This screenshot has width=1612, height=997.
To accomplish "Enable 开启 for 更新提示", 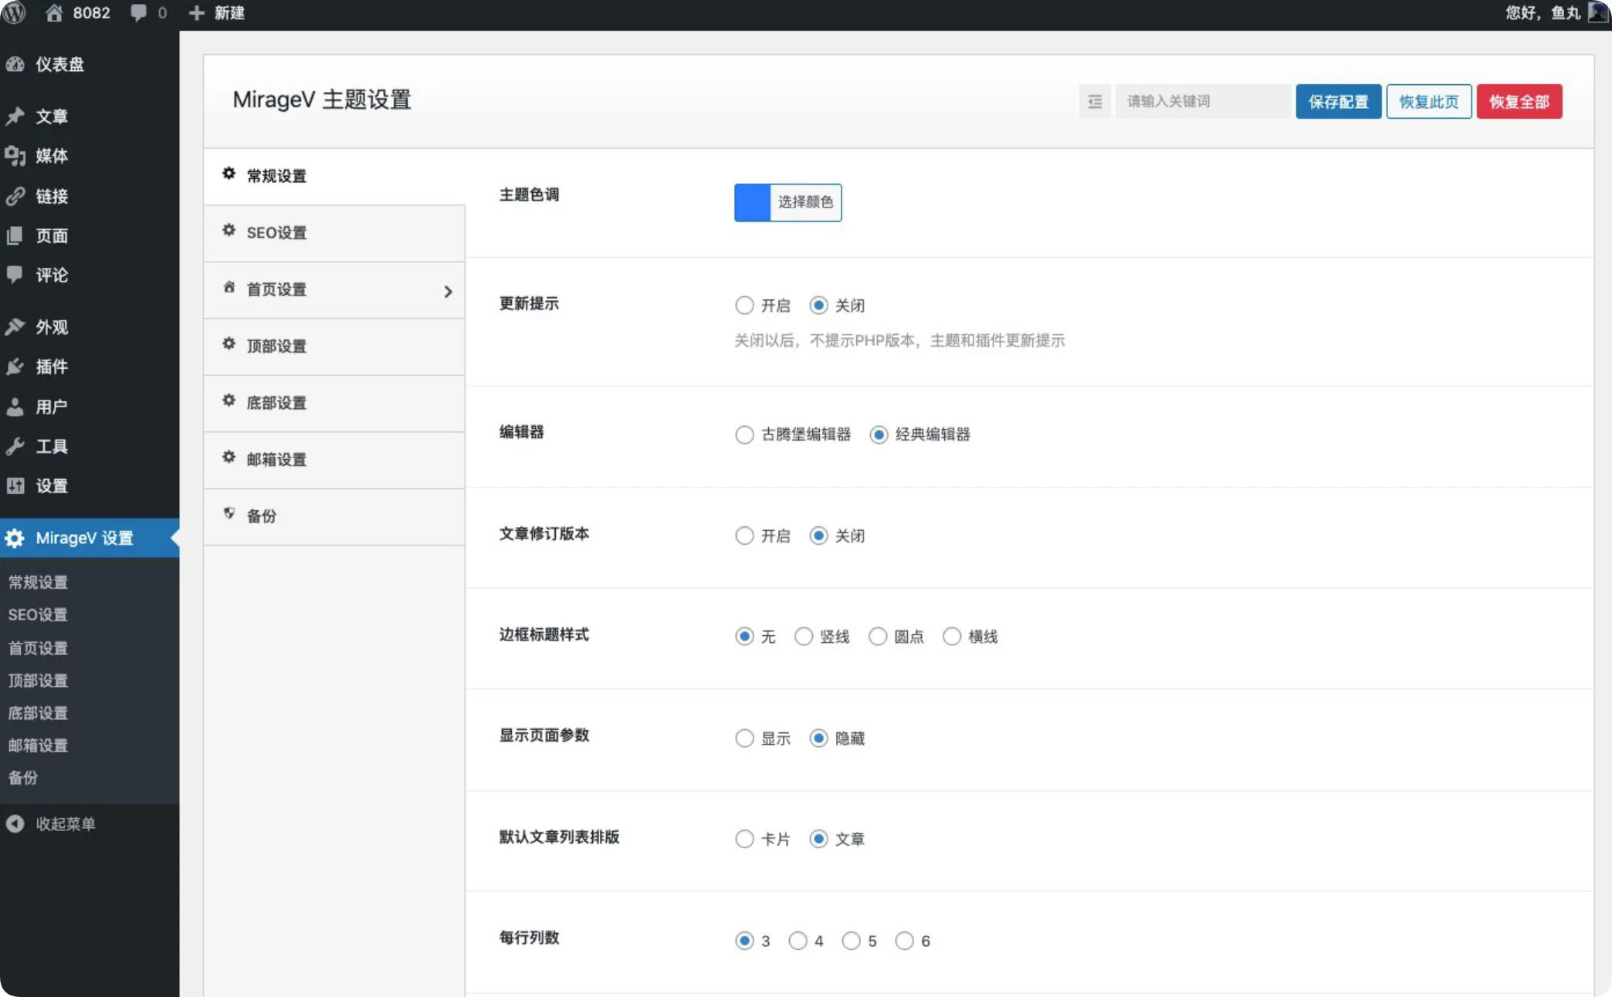I will coord(743,305).
